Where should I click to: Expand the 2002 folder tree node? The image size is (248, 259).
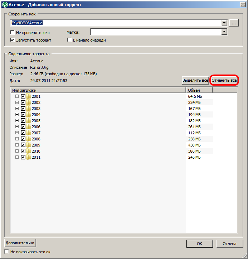pos(17,102)
